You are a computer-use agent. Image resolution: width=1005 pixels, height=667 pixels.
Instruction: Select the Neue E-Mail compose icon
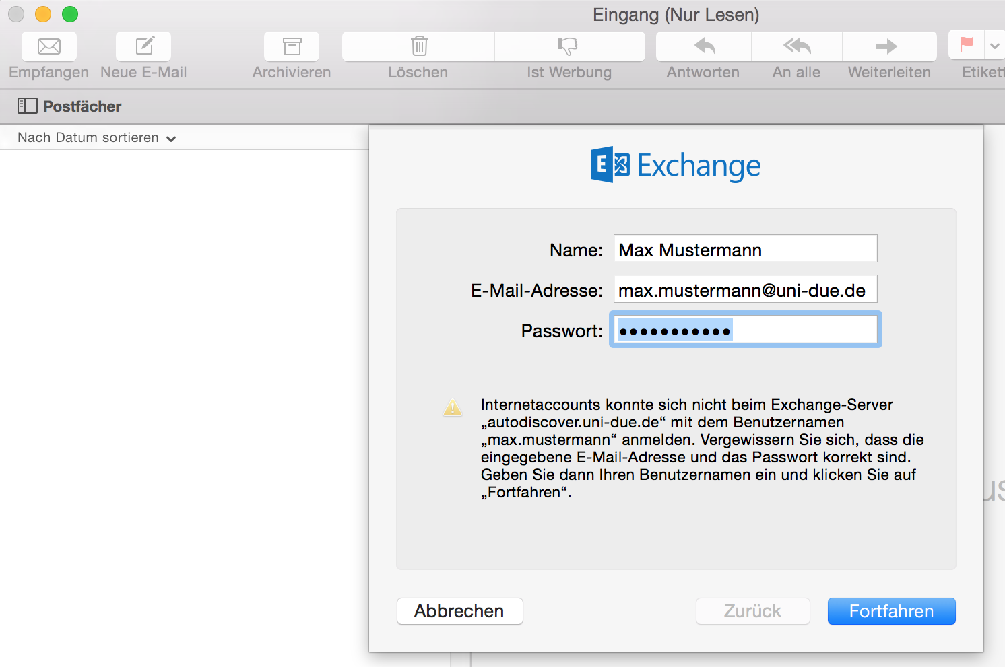click(143, 46)
